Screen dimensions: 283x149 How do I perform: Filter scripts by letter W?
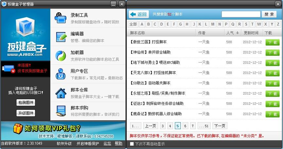tap(259, 24)
